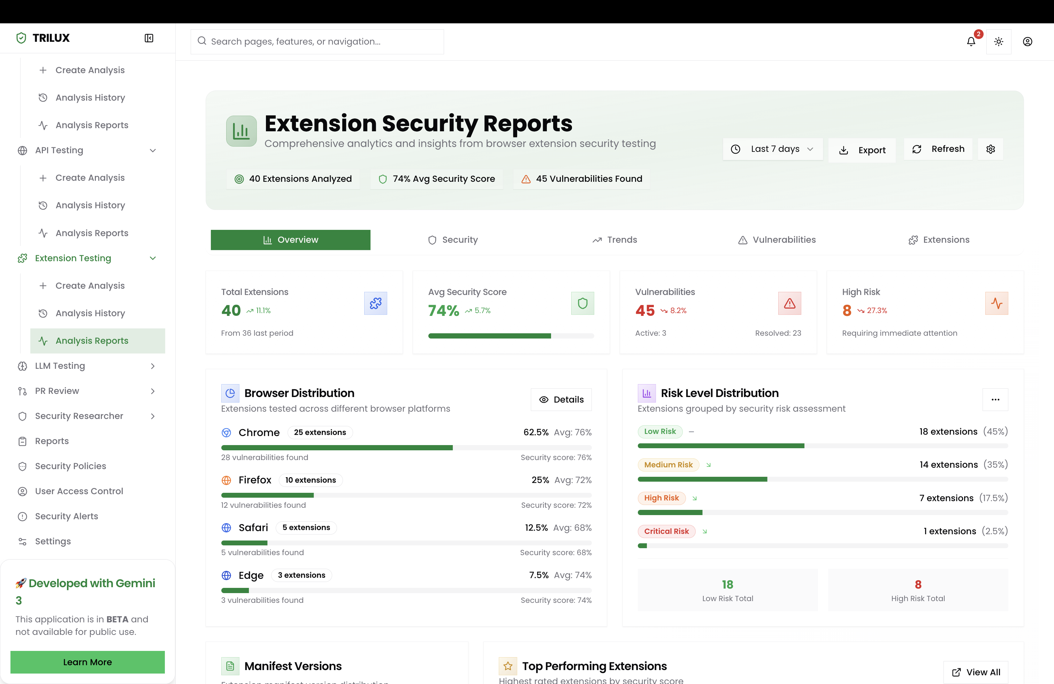The image size is (1054, 684).
Task: Open Risk Level Distribution three-dot menu
Action: coord(995,399)
